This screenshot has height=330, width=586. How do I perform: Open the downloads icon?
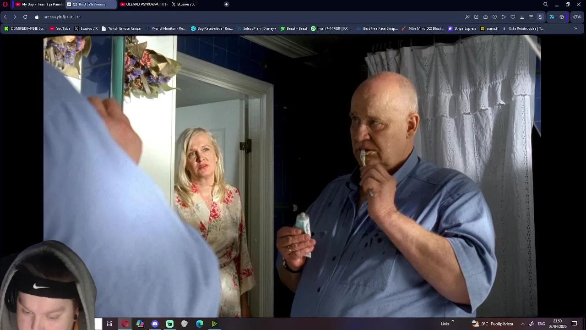point(522,17)
